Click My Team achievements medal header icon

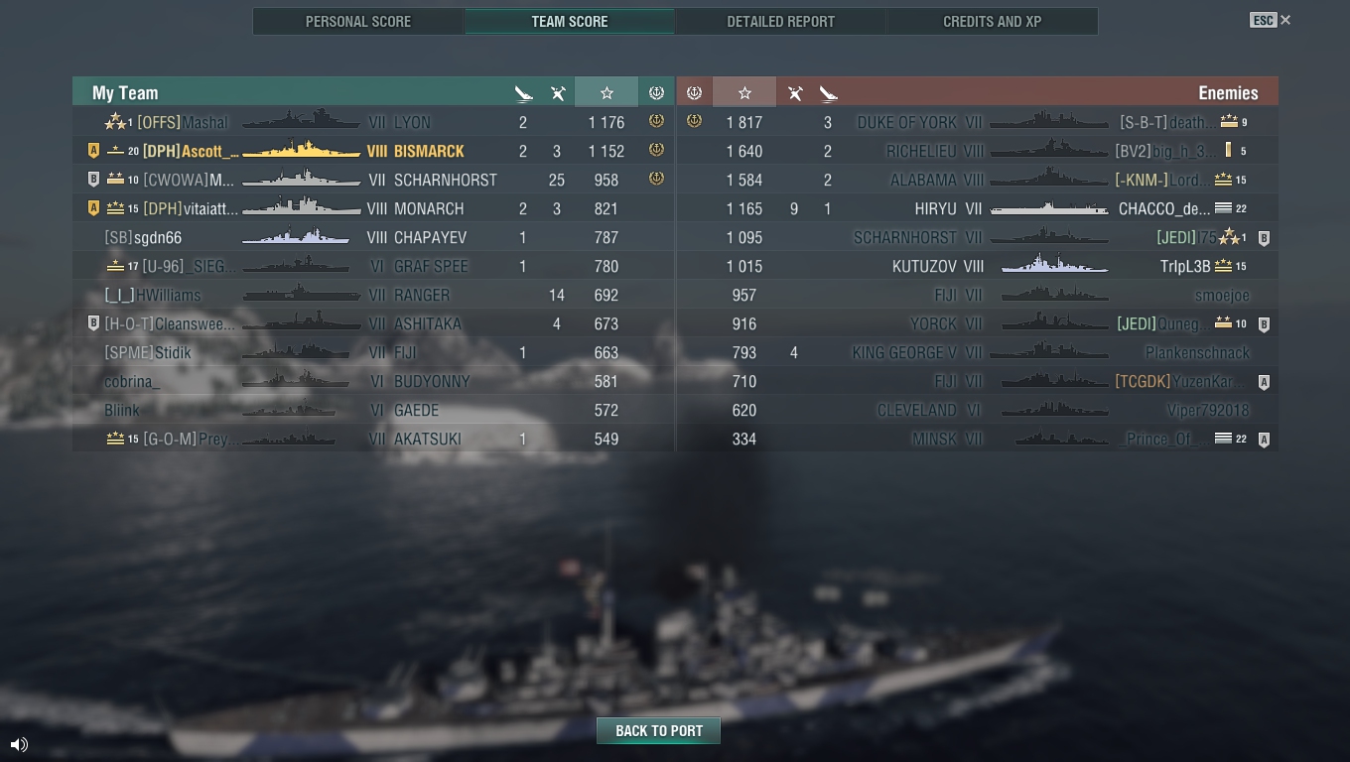pyautogui.click(x=656, y=92)
